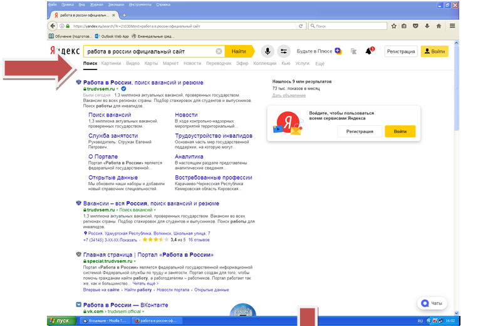Switch to the Карты search tab

tap(151, 63)
